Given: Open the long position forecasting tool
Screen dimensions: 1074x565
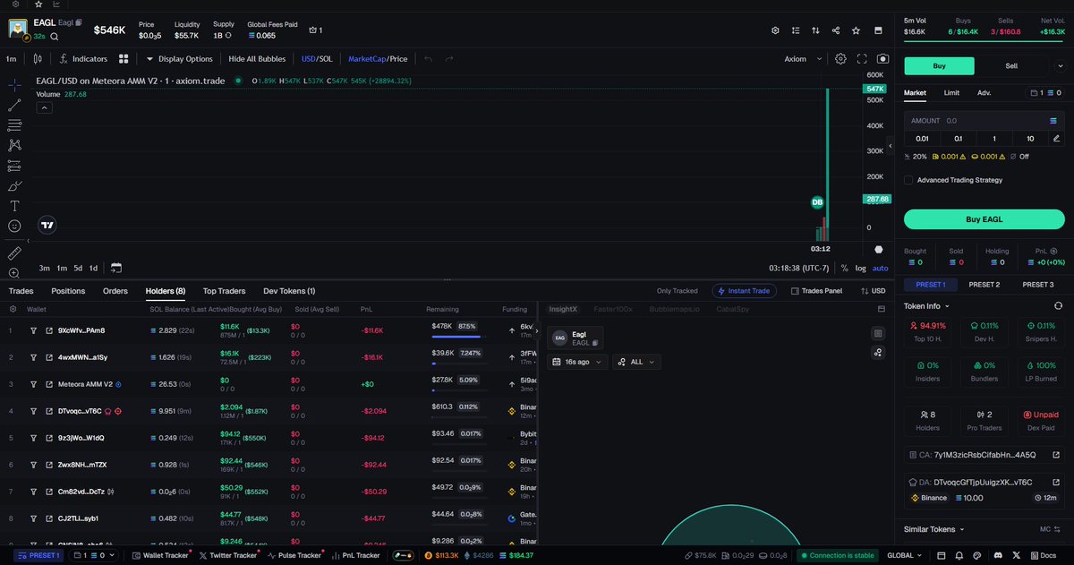Looking at the screenshot, I should [14, 166].
